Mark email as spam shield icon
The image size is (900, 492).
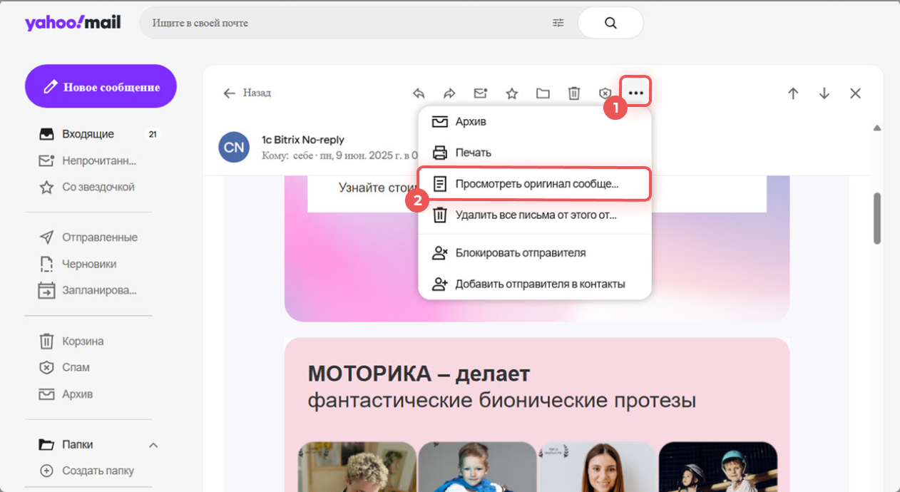(605, 93)
